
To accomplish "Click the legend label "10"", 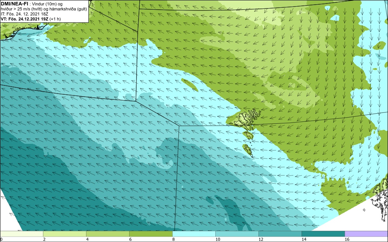I will [x=218, y=239].
